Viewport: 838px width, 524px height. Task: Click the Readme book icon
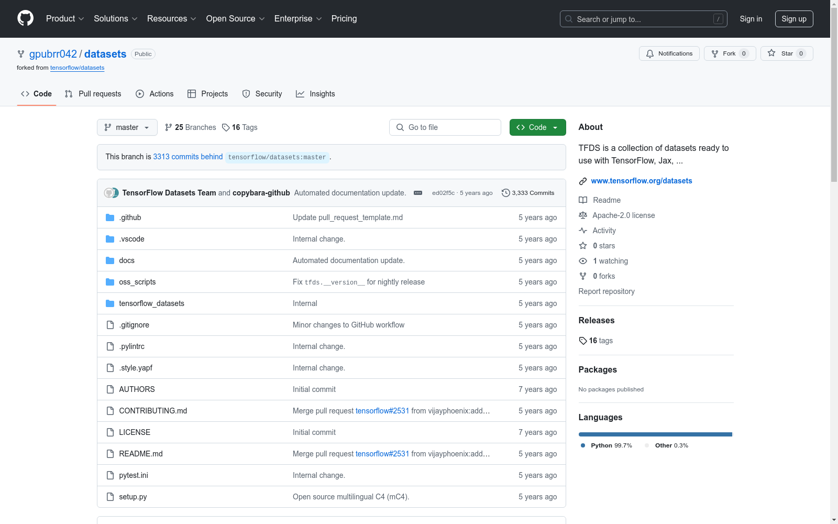[583, 200]
